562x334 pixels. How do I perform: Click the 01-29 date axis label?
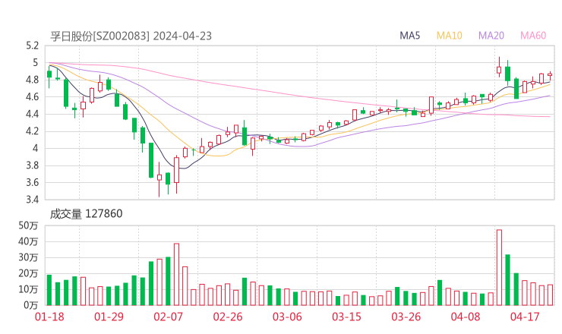click(x=109, y=317)
